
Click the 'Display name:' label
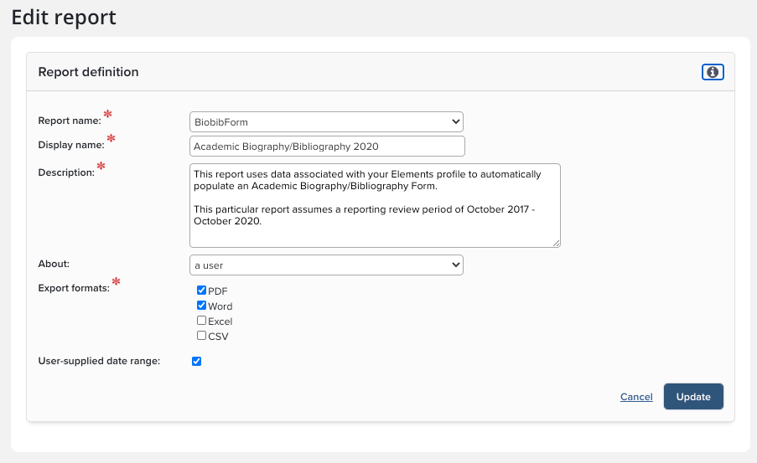point(71,145)
